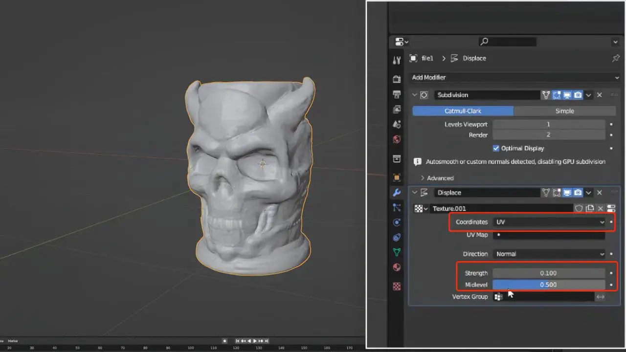The width and height of the screenshot is (626, 352).
Task: Remove the Displace modifier with the X
Action: [600, 192]
